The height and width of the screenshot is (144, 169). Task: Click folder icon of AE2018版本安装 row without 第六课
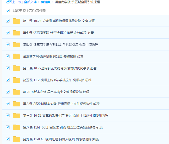[17, 92]
